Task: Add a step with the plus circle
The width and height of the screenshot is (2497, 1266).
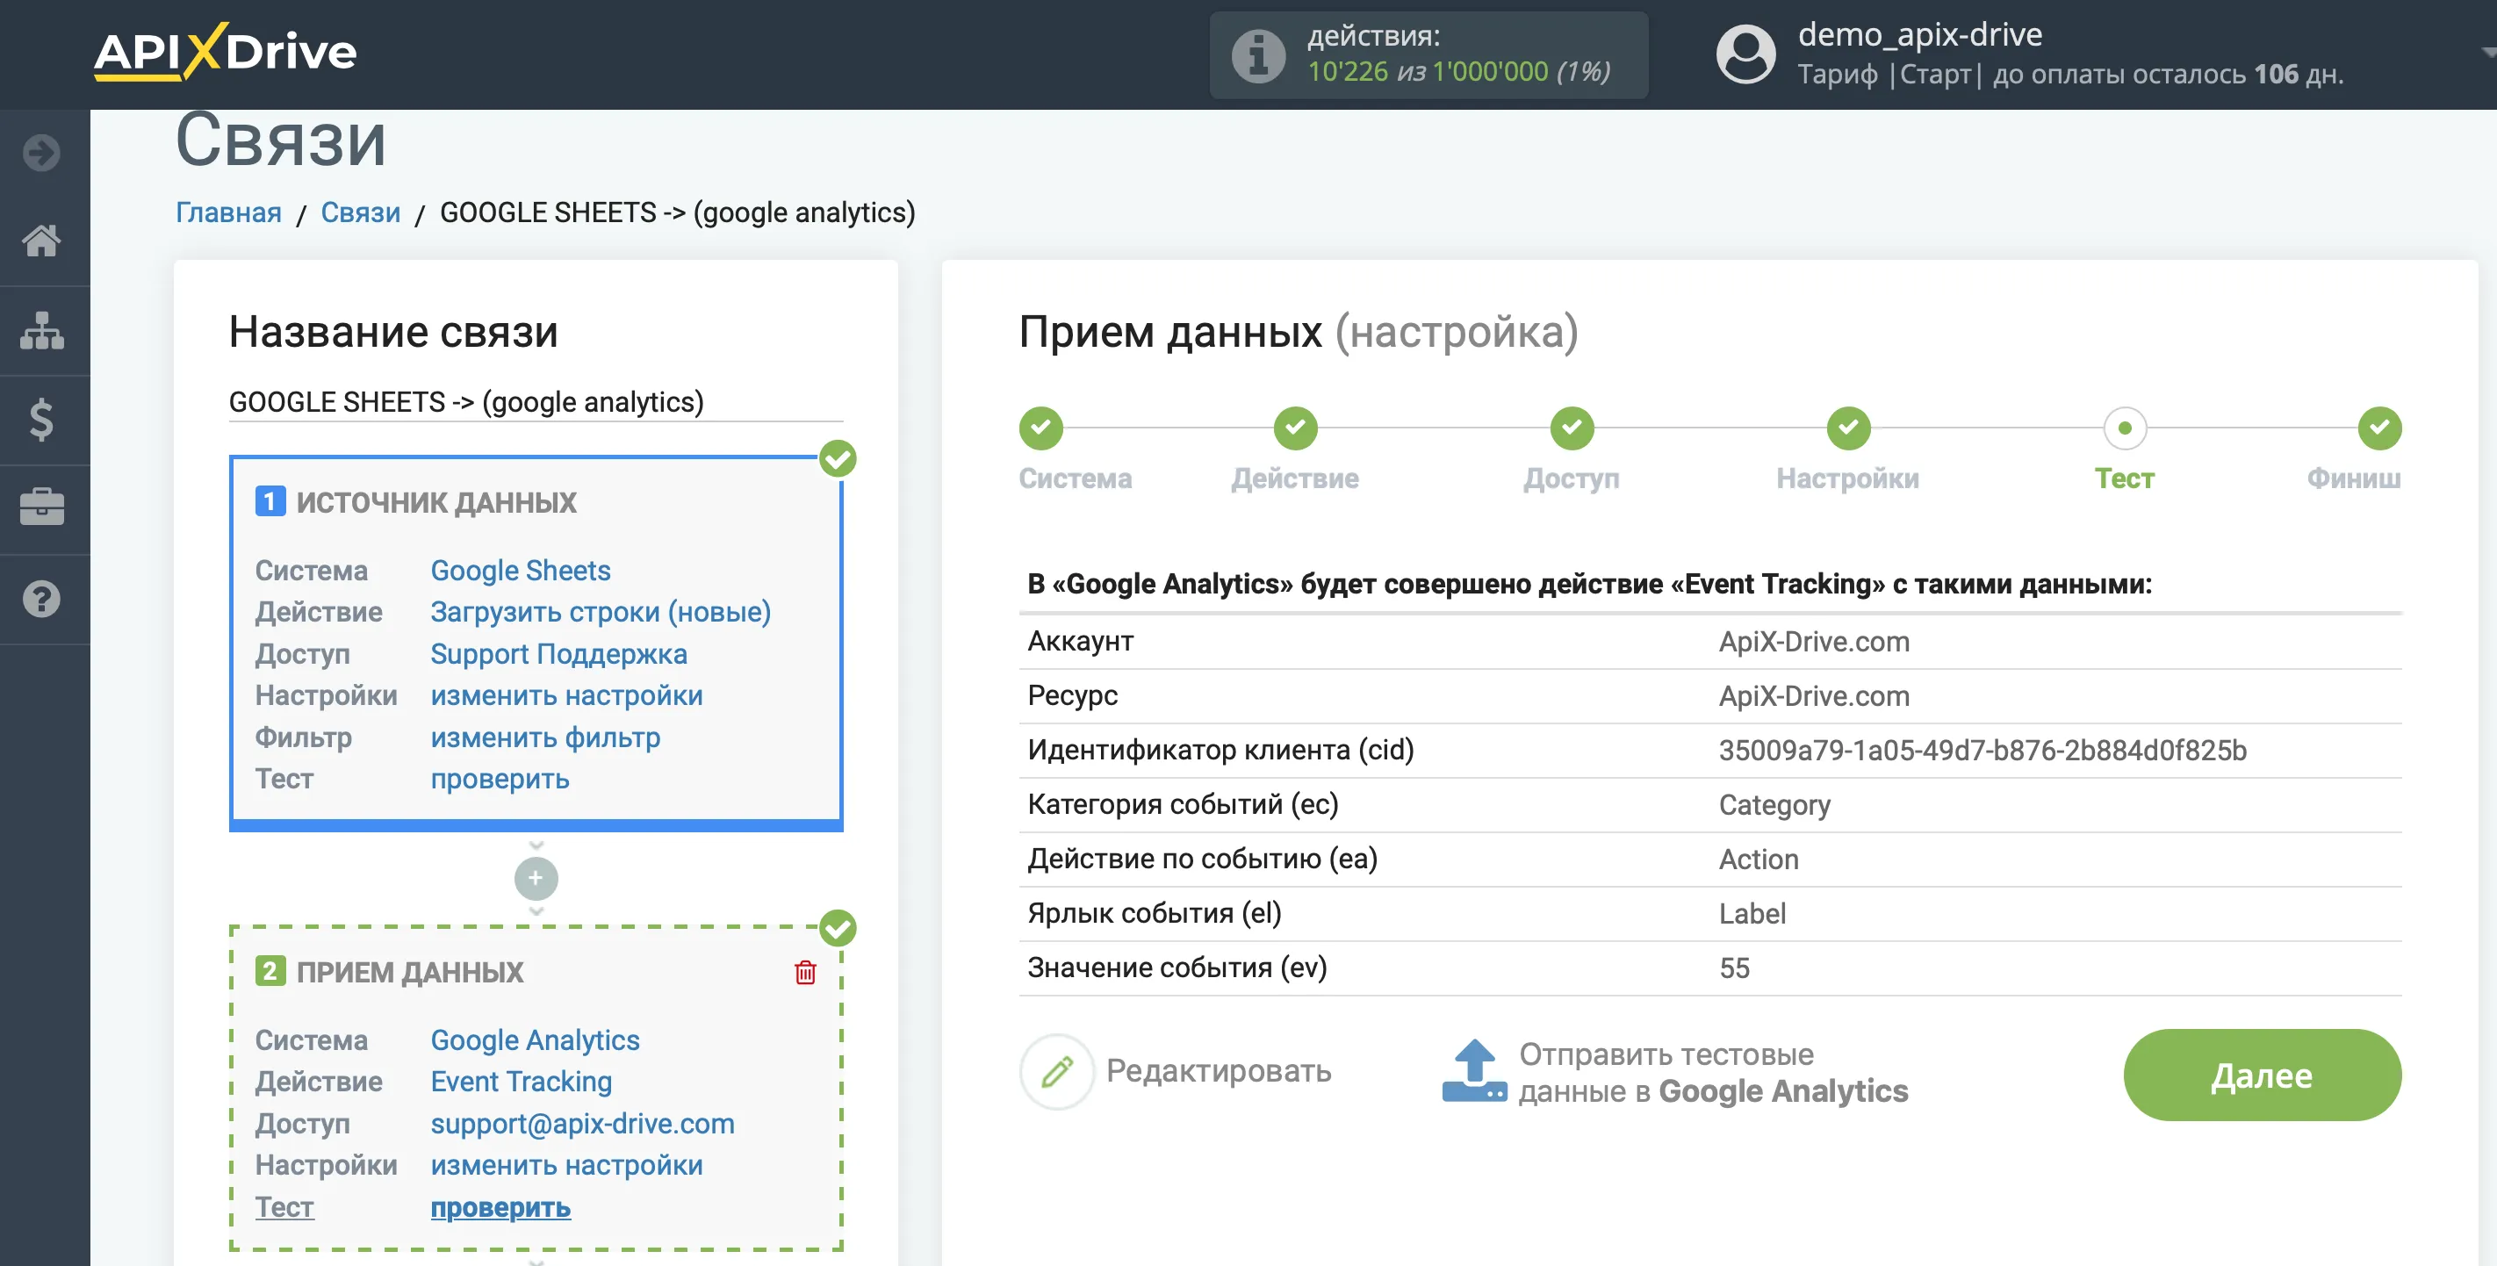Action: point(536,878)
